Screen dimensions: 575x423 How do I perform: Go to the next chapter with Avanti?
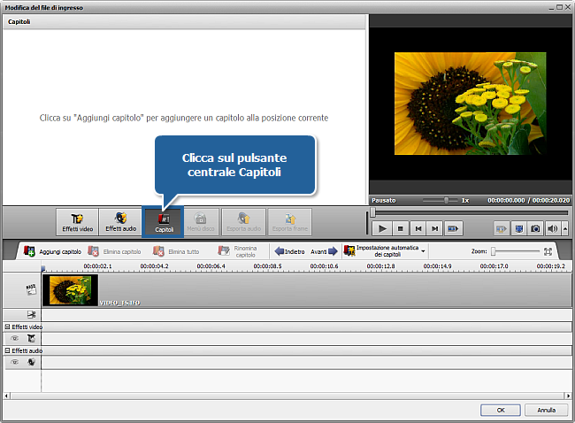point(324,251)
